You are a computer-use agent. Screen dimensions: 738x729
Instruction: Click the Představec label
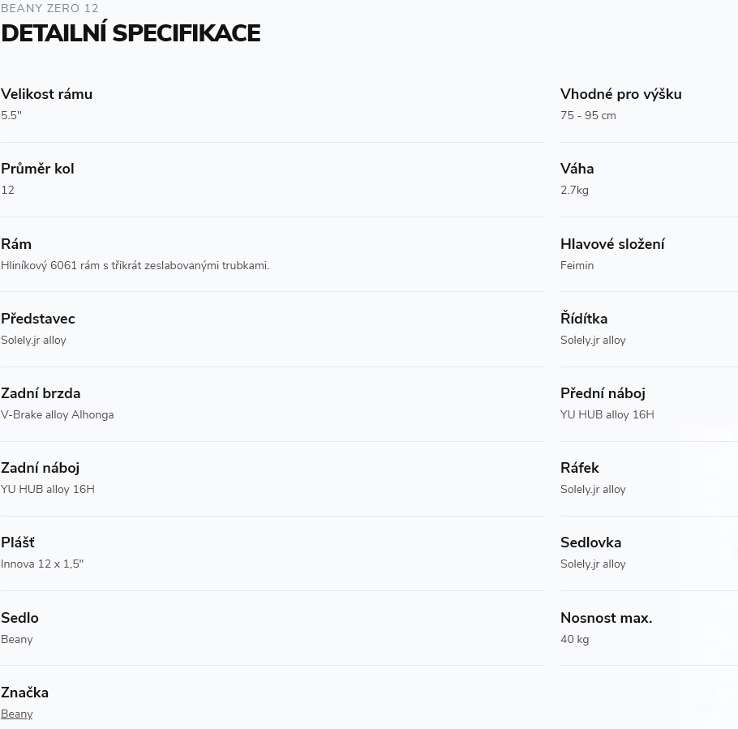[x=38, y=319]
